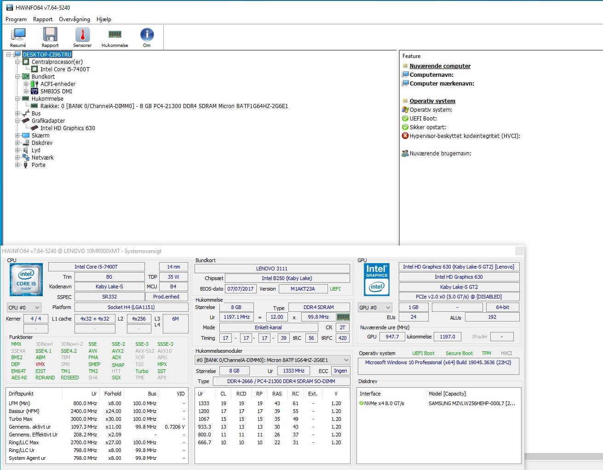Viewport: 603px width, 470px height.
Task: Click the TPM label
Action: (486, 353)
